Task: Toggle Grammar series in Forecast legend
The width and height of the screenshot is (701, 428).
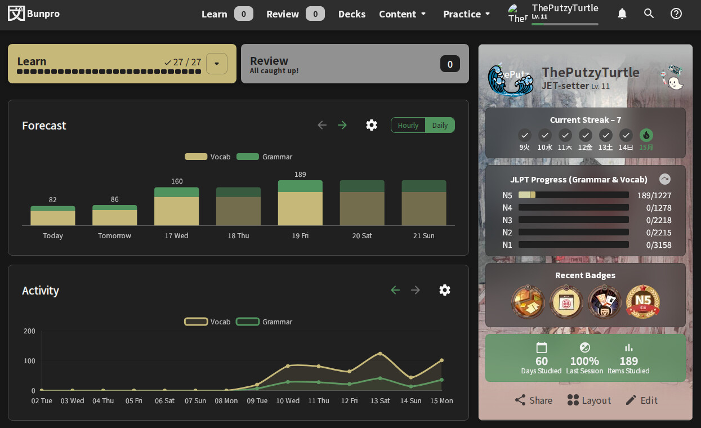Action: pos(265,157)
